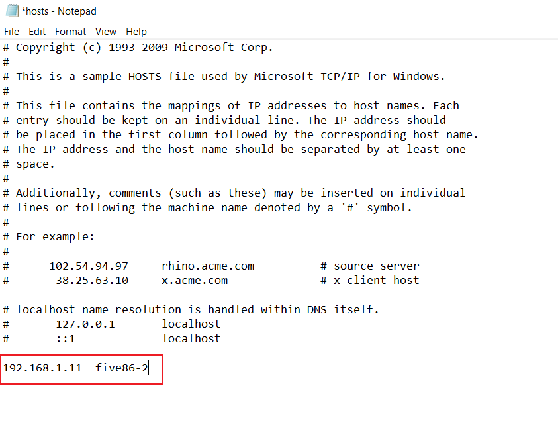Viewport: 558px width, 445px height.
Task: Click the Copyright line of the hosts file
Action: [144, 47]
